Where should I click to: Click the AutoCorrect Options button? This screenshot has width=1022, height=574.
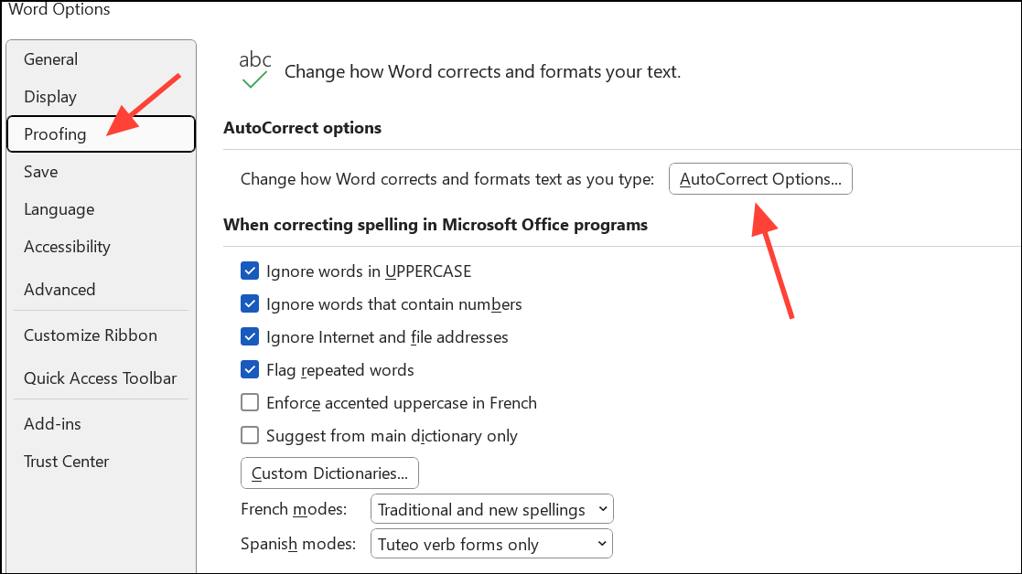[760, 179]
